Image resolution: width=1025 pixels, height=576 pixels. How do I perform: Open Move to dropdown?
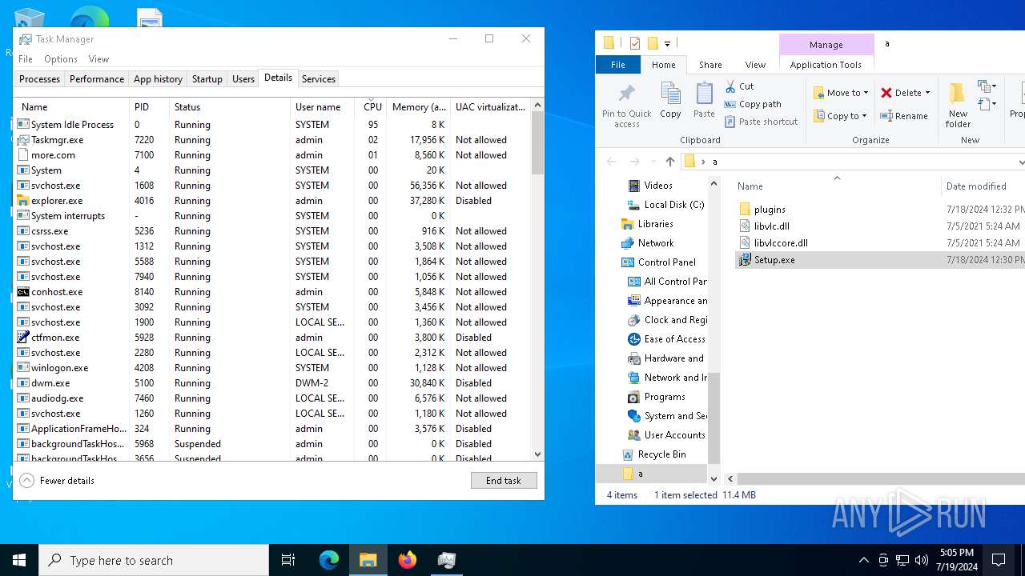click(841, 93)
